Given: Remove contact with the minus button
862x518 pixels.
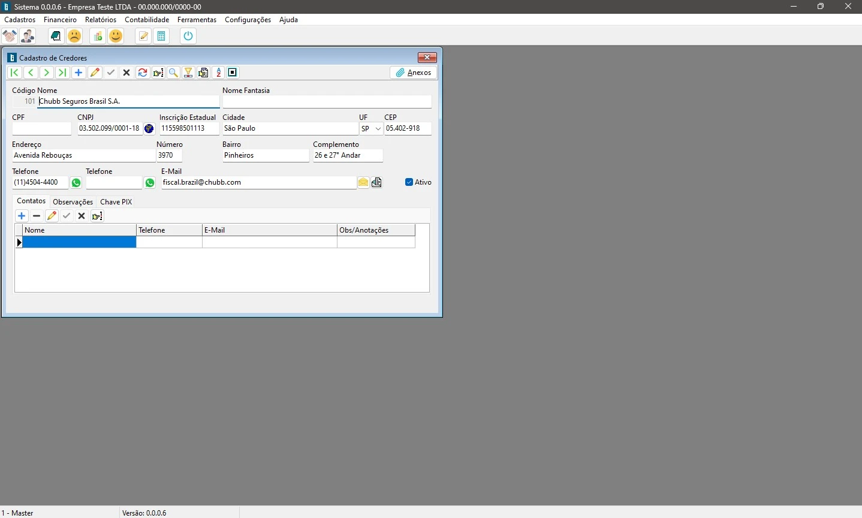Looking at the screenshot, I should 37,216.
